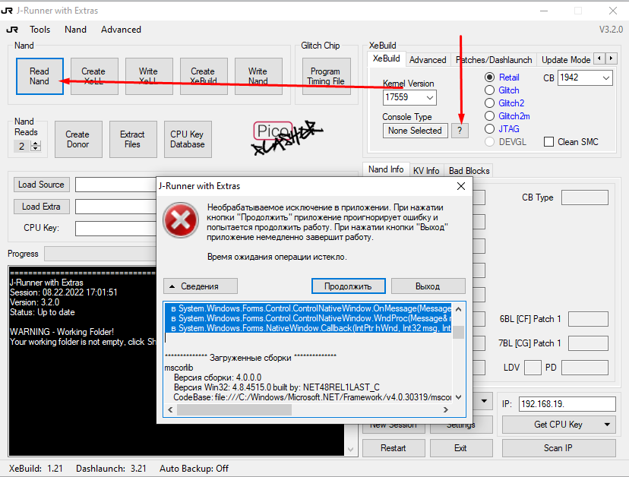The height and width of the screenshot is (477, 629).
Task: Click the Write Nand button
Action: click(258, 76)
